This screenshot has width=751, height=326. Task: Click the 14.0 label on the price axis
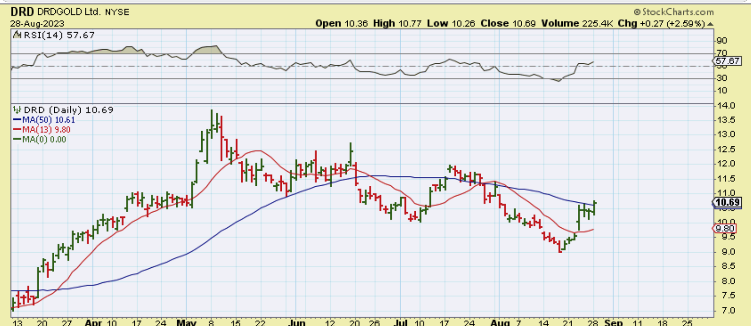click(726, 106)
